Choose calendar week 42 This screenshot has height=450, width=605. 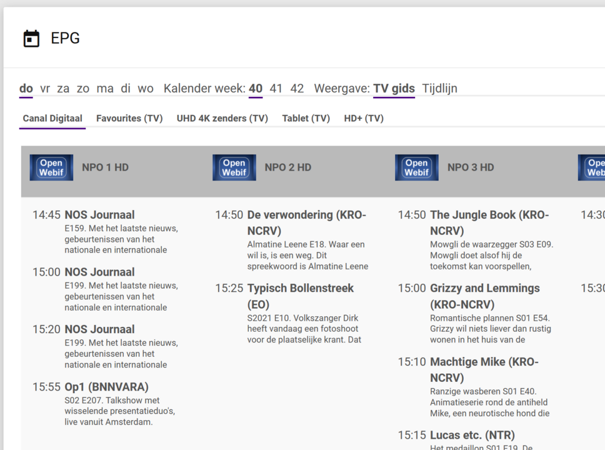tap(297, 89)
